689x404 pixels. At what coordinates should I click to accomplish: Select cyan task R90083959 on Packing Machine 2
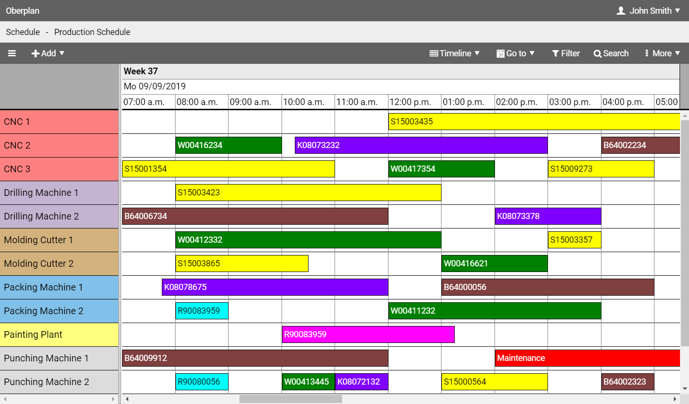click(202, 311)
